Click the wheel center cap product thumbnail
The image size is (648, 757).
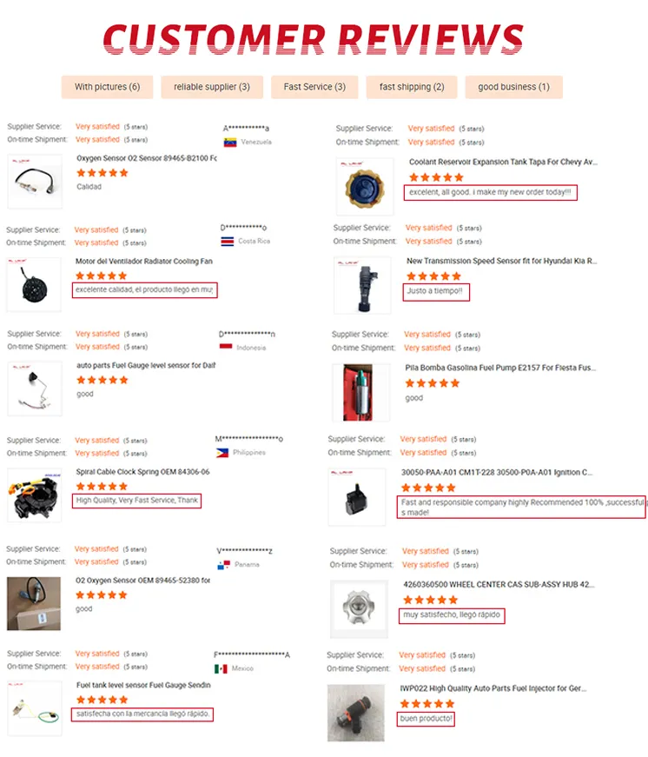coord(360,603)
